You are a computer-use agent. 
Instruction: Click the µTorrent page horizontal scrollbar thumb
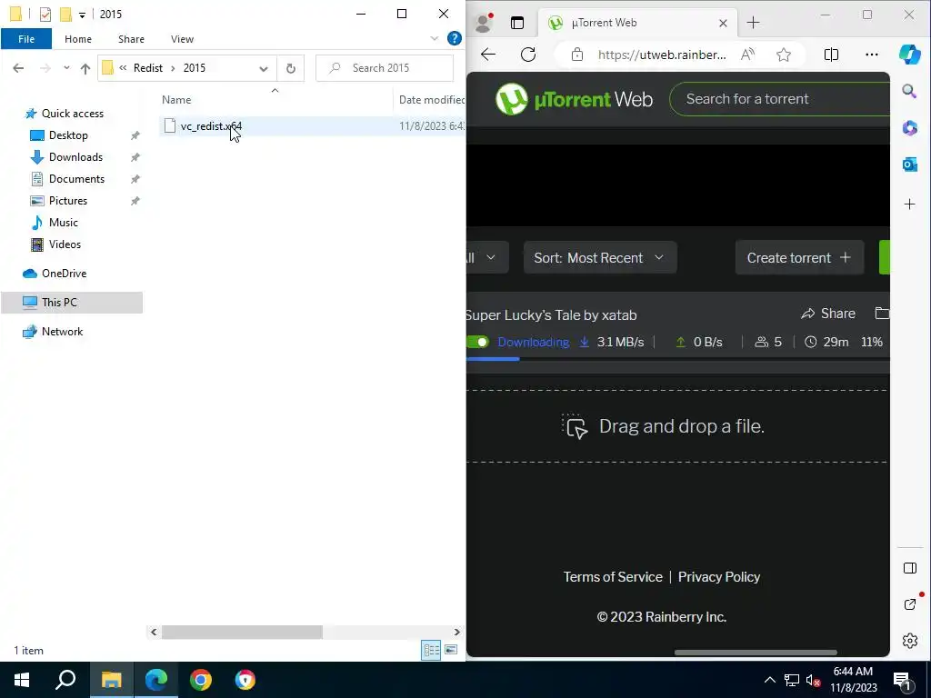756,653
